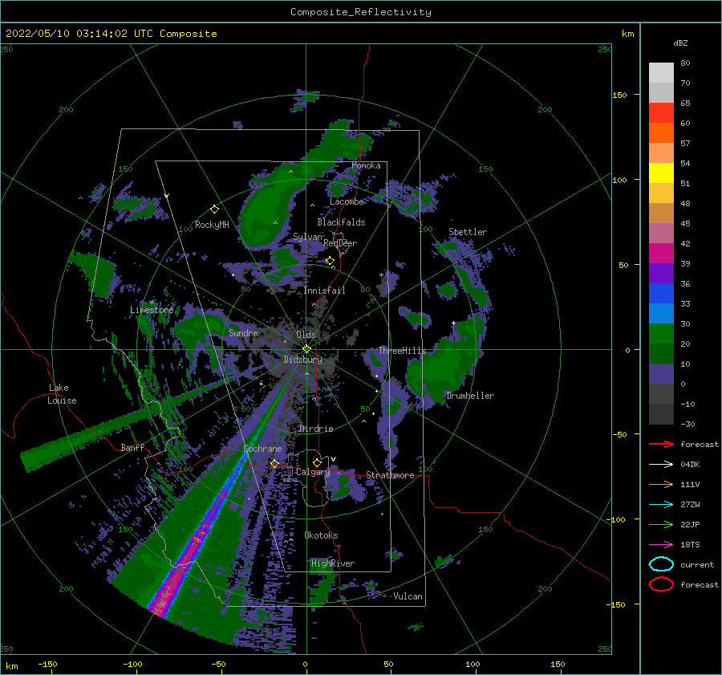This screenshot has height=675, width=722.
Task: Click the RockyMH label
Action: point(212,225)
